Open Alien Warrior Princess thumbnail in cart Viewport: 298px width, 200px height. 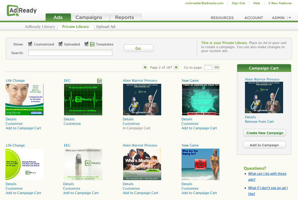[x=264, y=97]
